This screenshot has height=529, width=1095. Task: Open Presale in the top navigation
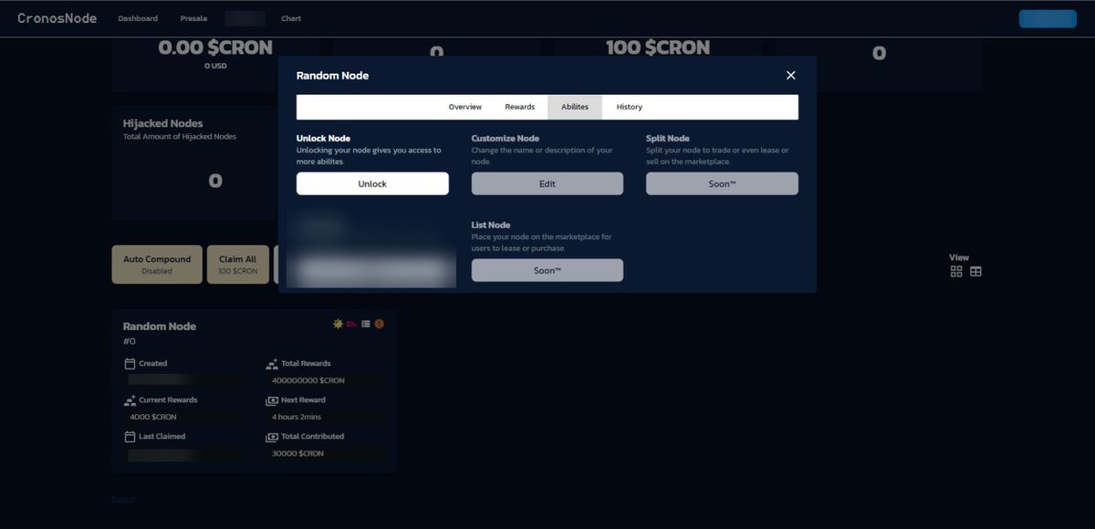(x=193, y=18)
